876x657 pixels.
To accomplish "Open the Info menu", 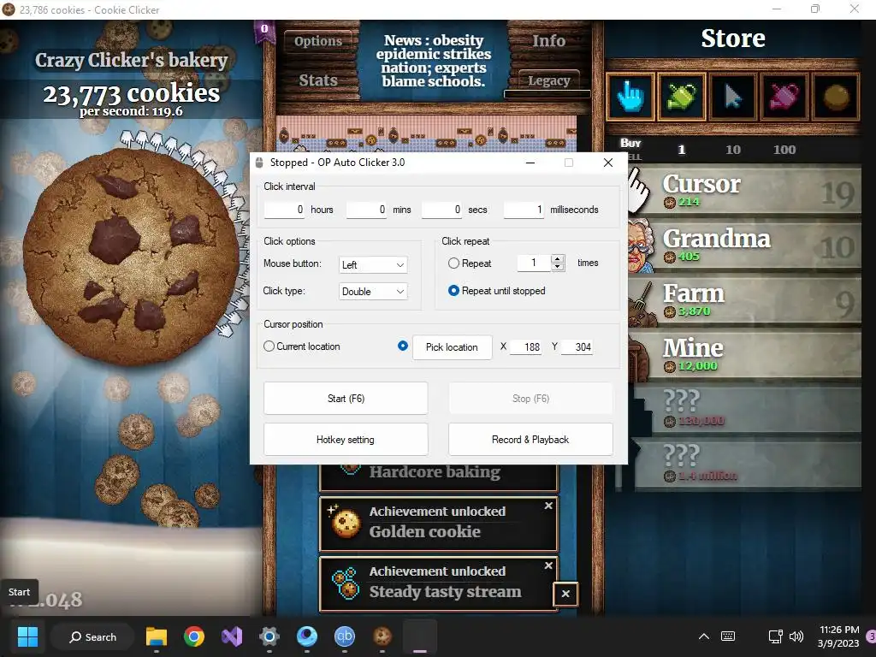I will 548,41.
